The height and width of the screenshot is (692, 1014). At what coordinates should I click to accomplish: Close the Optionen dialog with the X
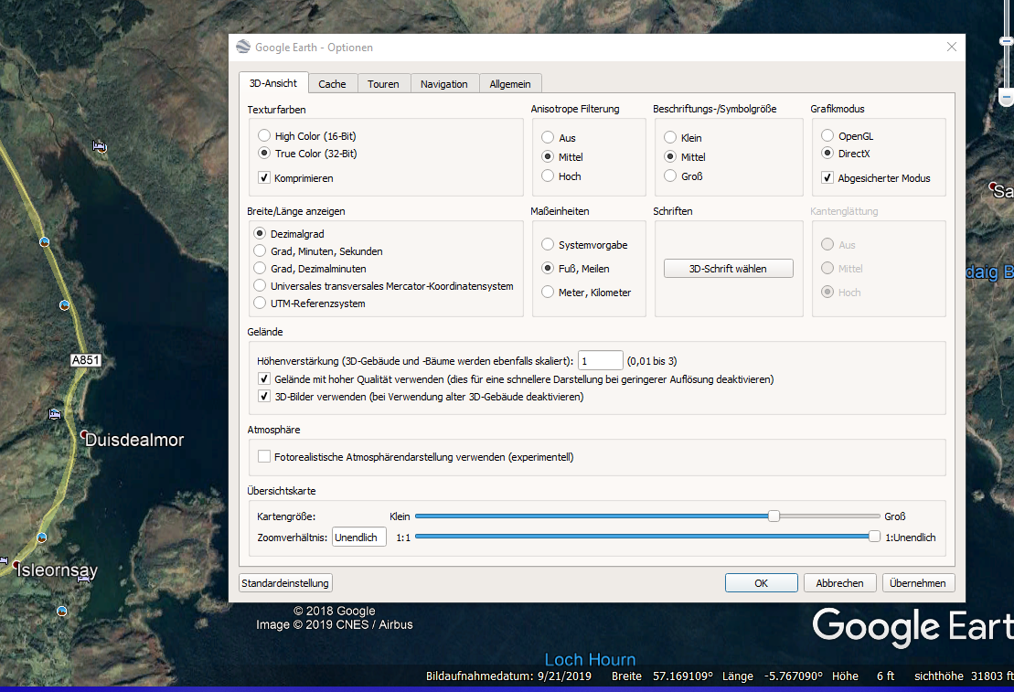click(x=952, y=47)
